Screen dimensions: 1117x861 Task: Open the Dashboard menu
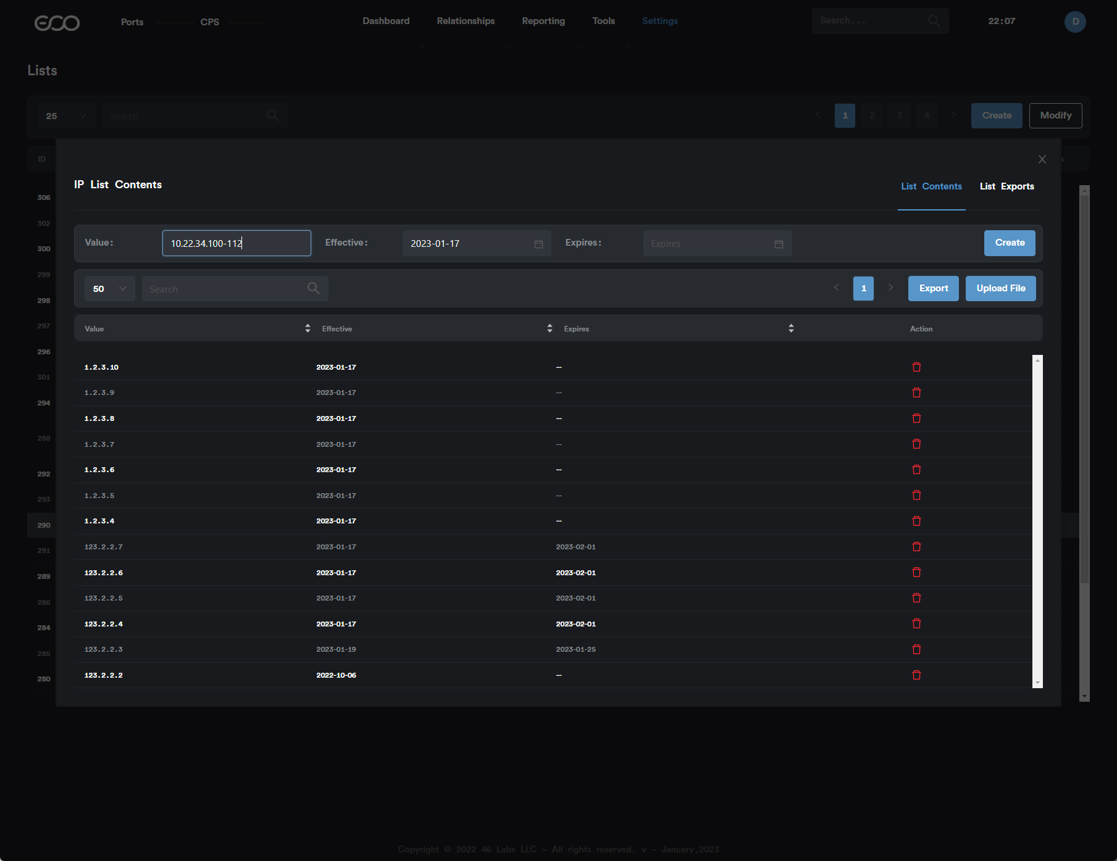point(386,21)
